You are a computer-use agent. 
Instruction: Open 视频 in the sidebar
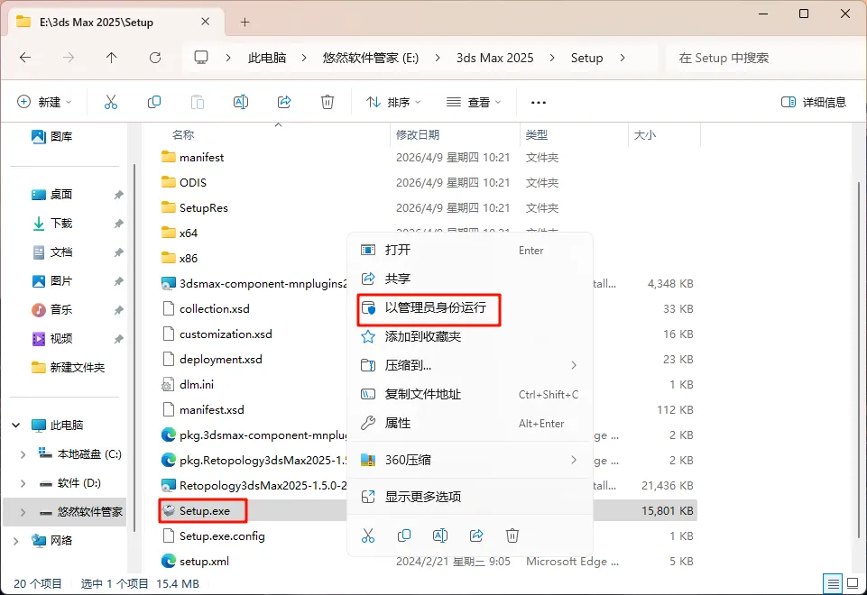point(52,338)
